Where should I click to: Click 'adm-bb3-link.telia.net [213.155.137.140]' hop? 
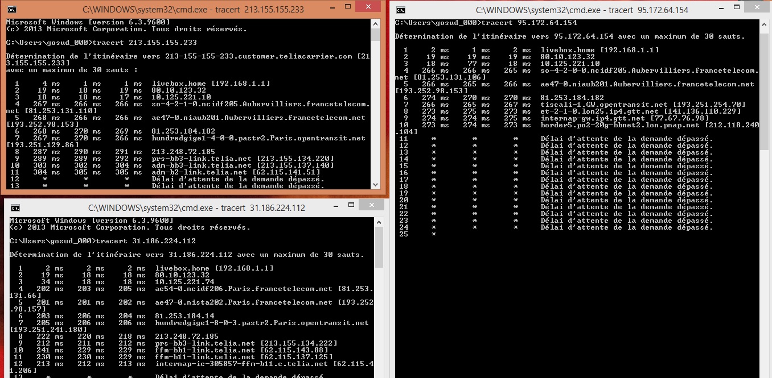point(243,165)
